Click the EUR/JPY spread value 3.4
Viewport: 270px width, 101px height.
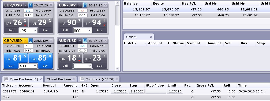[x=82, y=11]
